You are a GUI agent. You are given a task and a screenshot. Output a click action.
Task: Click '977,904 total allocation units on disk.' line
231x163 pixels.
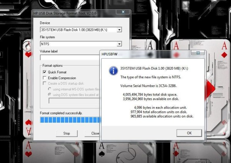159,112
